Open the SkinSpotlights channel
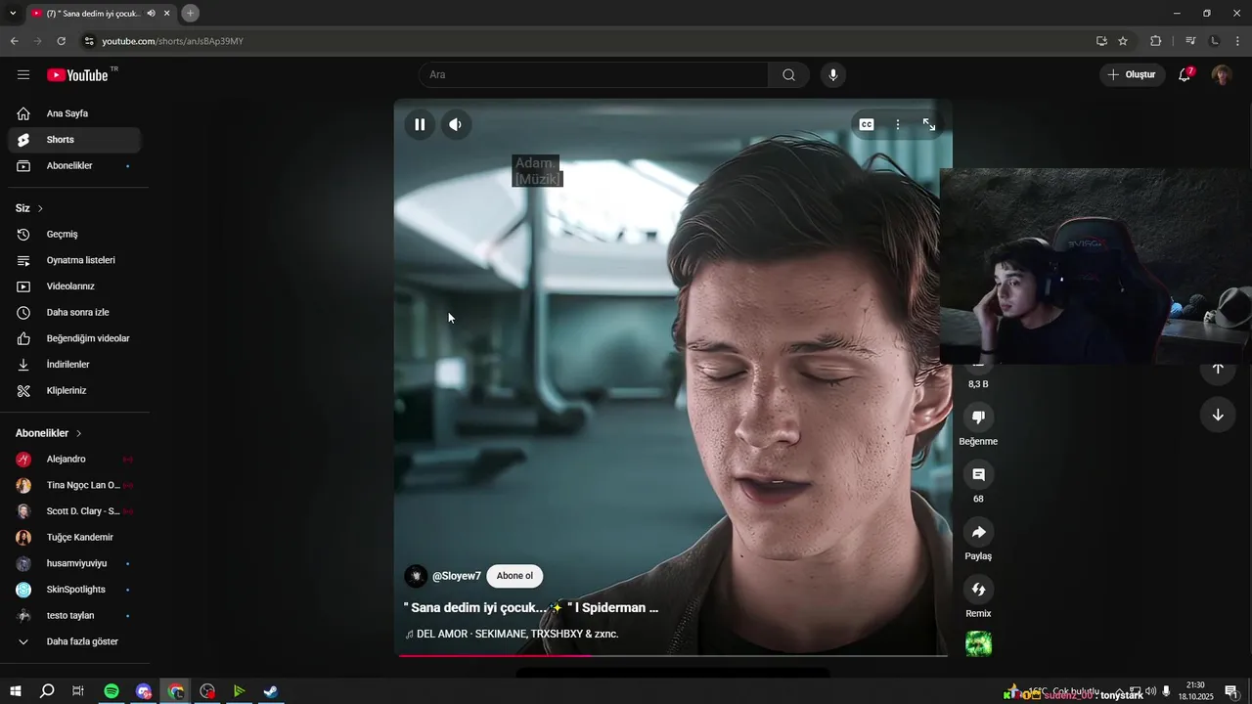Viewport: 1252px width, 704px height. tap(74, 590)
